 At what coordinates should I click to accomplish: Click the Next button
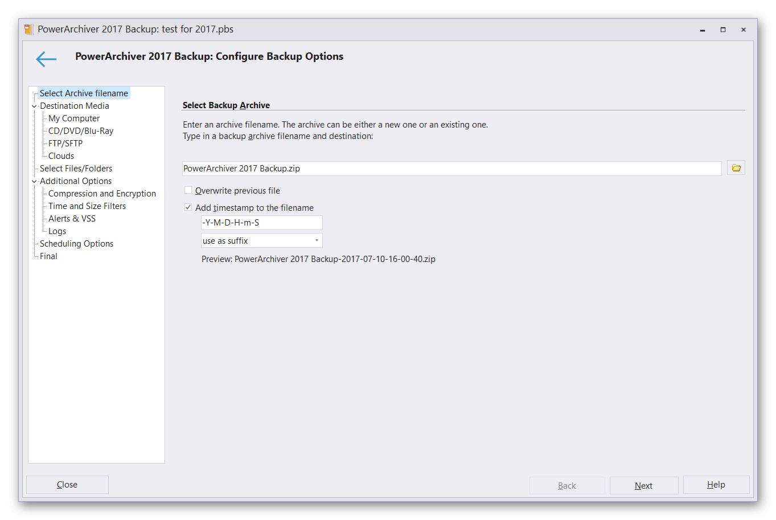point(643,485)
